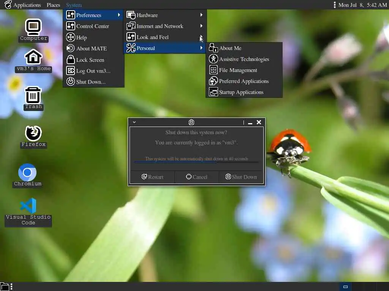The height and width of the screenshot is (291, 389).
Task: Click the show desktop icon in bottom panel
Action: [x=5, y=286]
